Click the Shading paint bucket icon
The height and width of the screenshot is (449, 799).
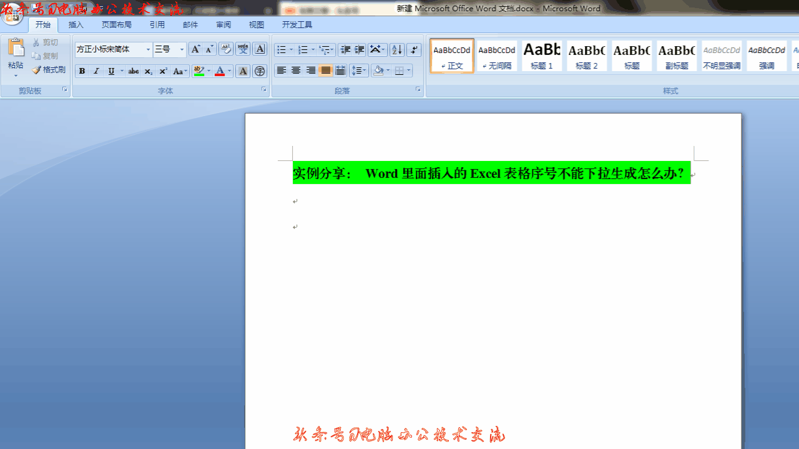click(378, 71)
